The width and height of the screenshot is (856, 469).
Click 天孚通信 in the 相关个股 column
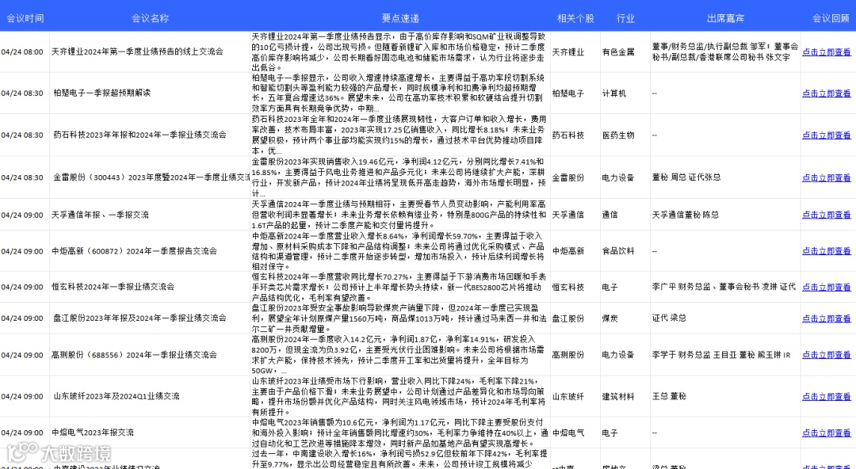click(567, 215)
